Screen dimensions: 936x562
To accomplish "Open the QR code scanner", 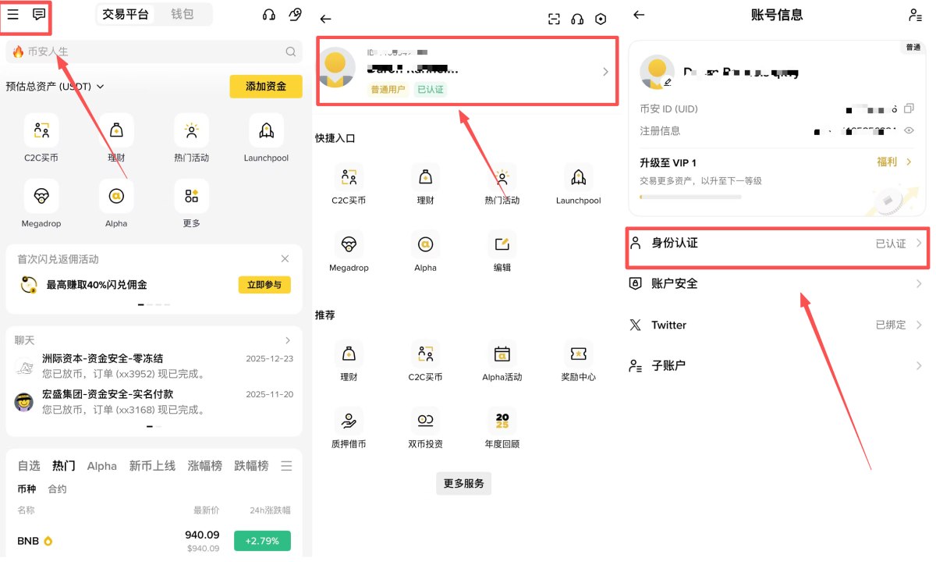I will (554, 19).
